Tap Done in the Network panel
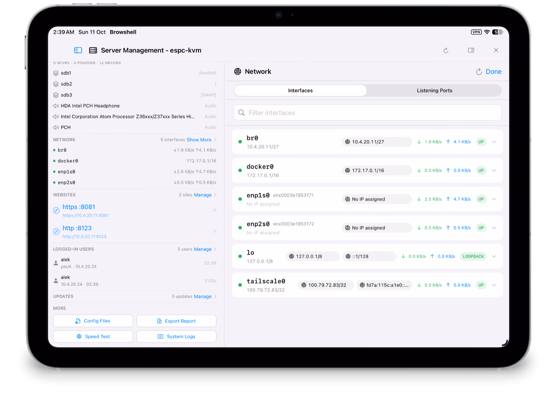The image size is (557, 407). [493, 72]
